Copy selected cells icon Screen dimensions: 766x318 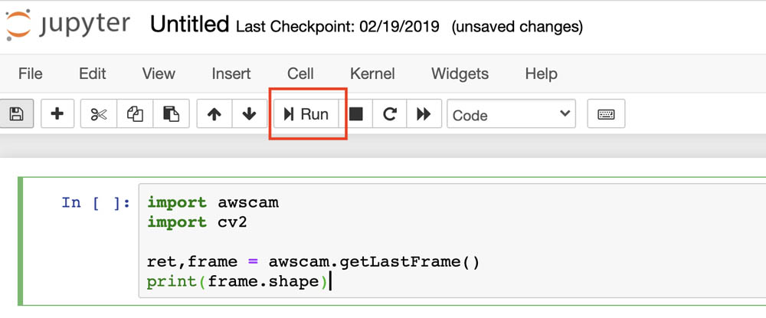135,114
